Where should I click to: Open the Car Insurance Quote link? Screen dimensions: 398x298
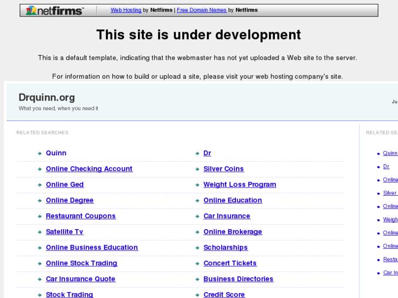[80, 279]
